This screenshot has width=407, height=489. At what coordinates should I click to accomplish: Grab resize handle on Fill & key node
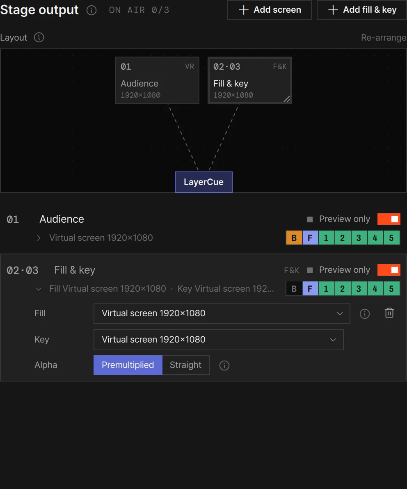(x=287, y=99)
